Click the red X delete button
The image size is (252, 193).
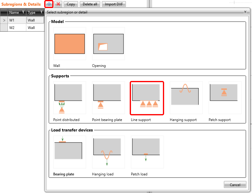click(59, 4)
